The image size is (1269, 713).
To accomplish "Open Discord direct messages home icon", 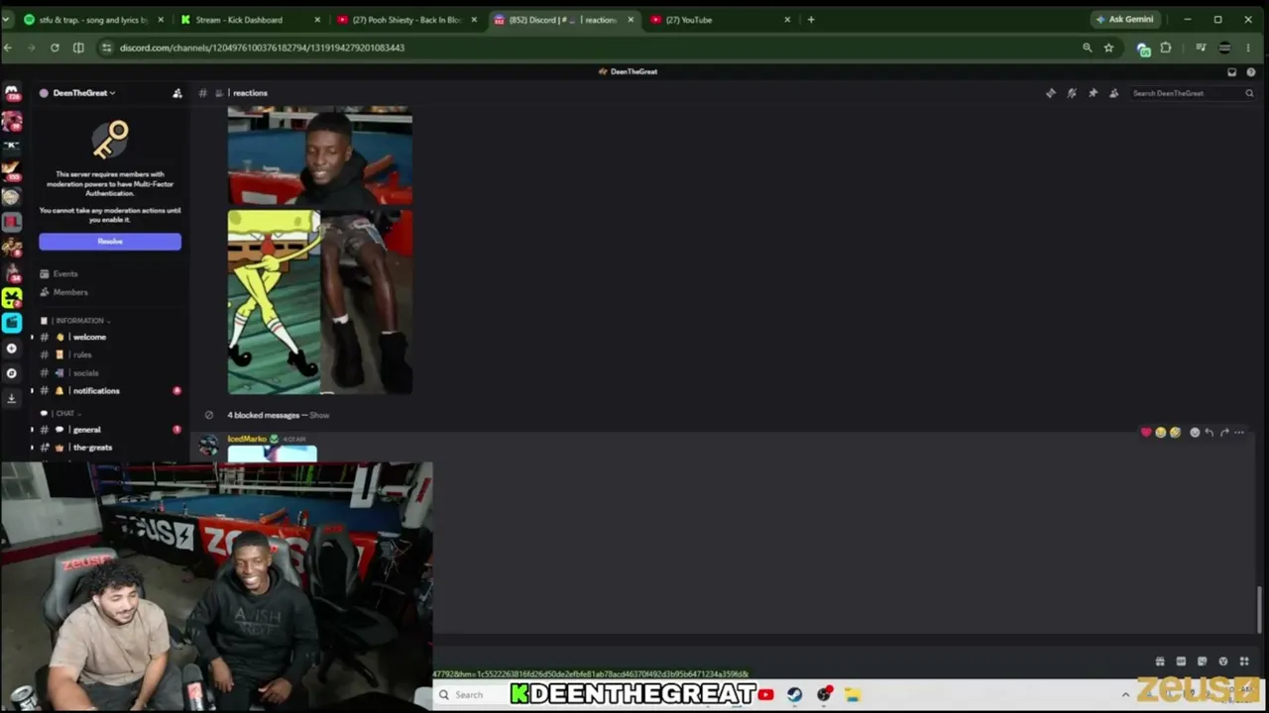I will [x=12, y=92].
